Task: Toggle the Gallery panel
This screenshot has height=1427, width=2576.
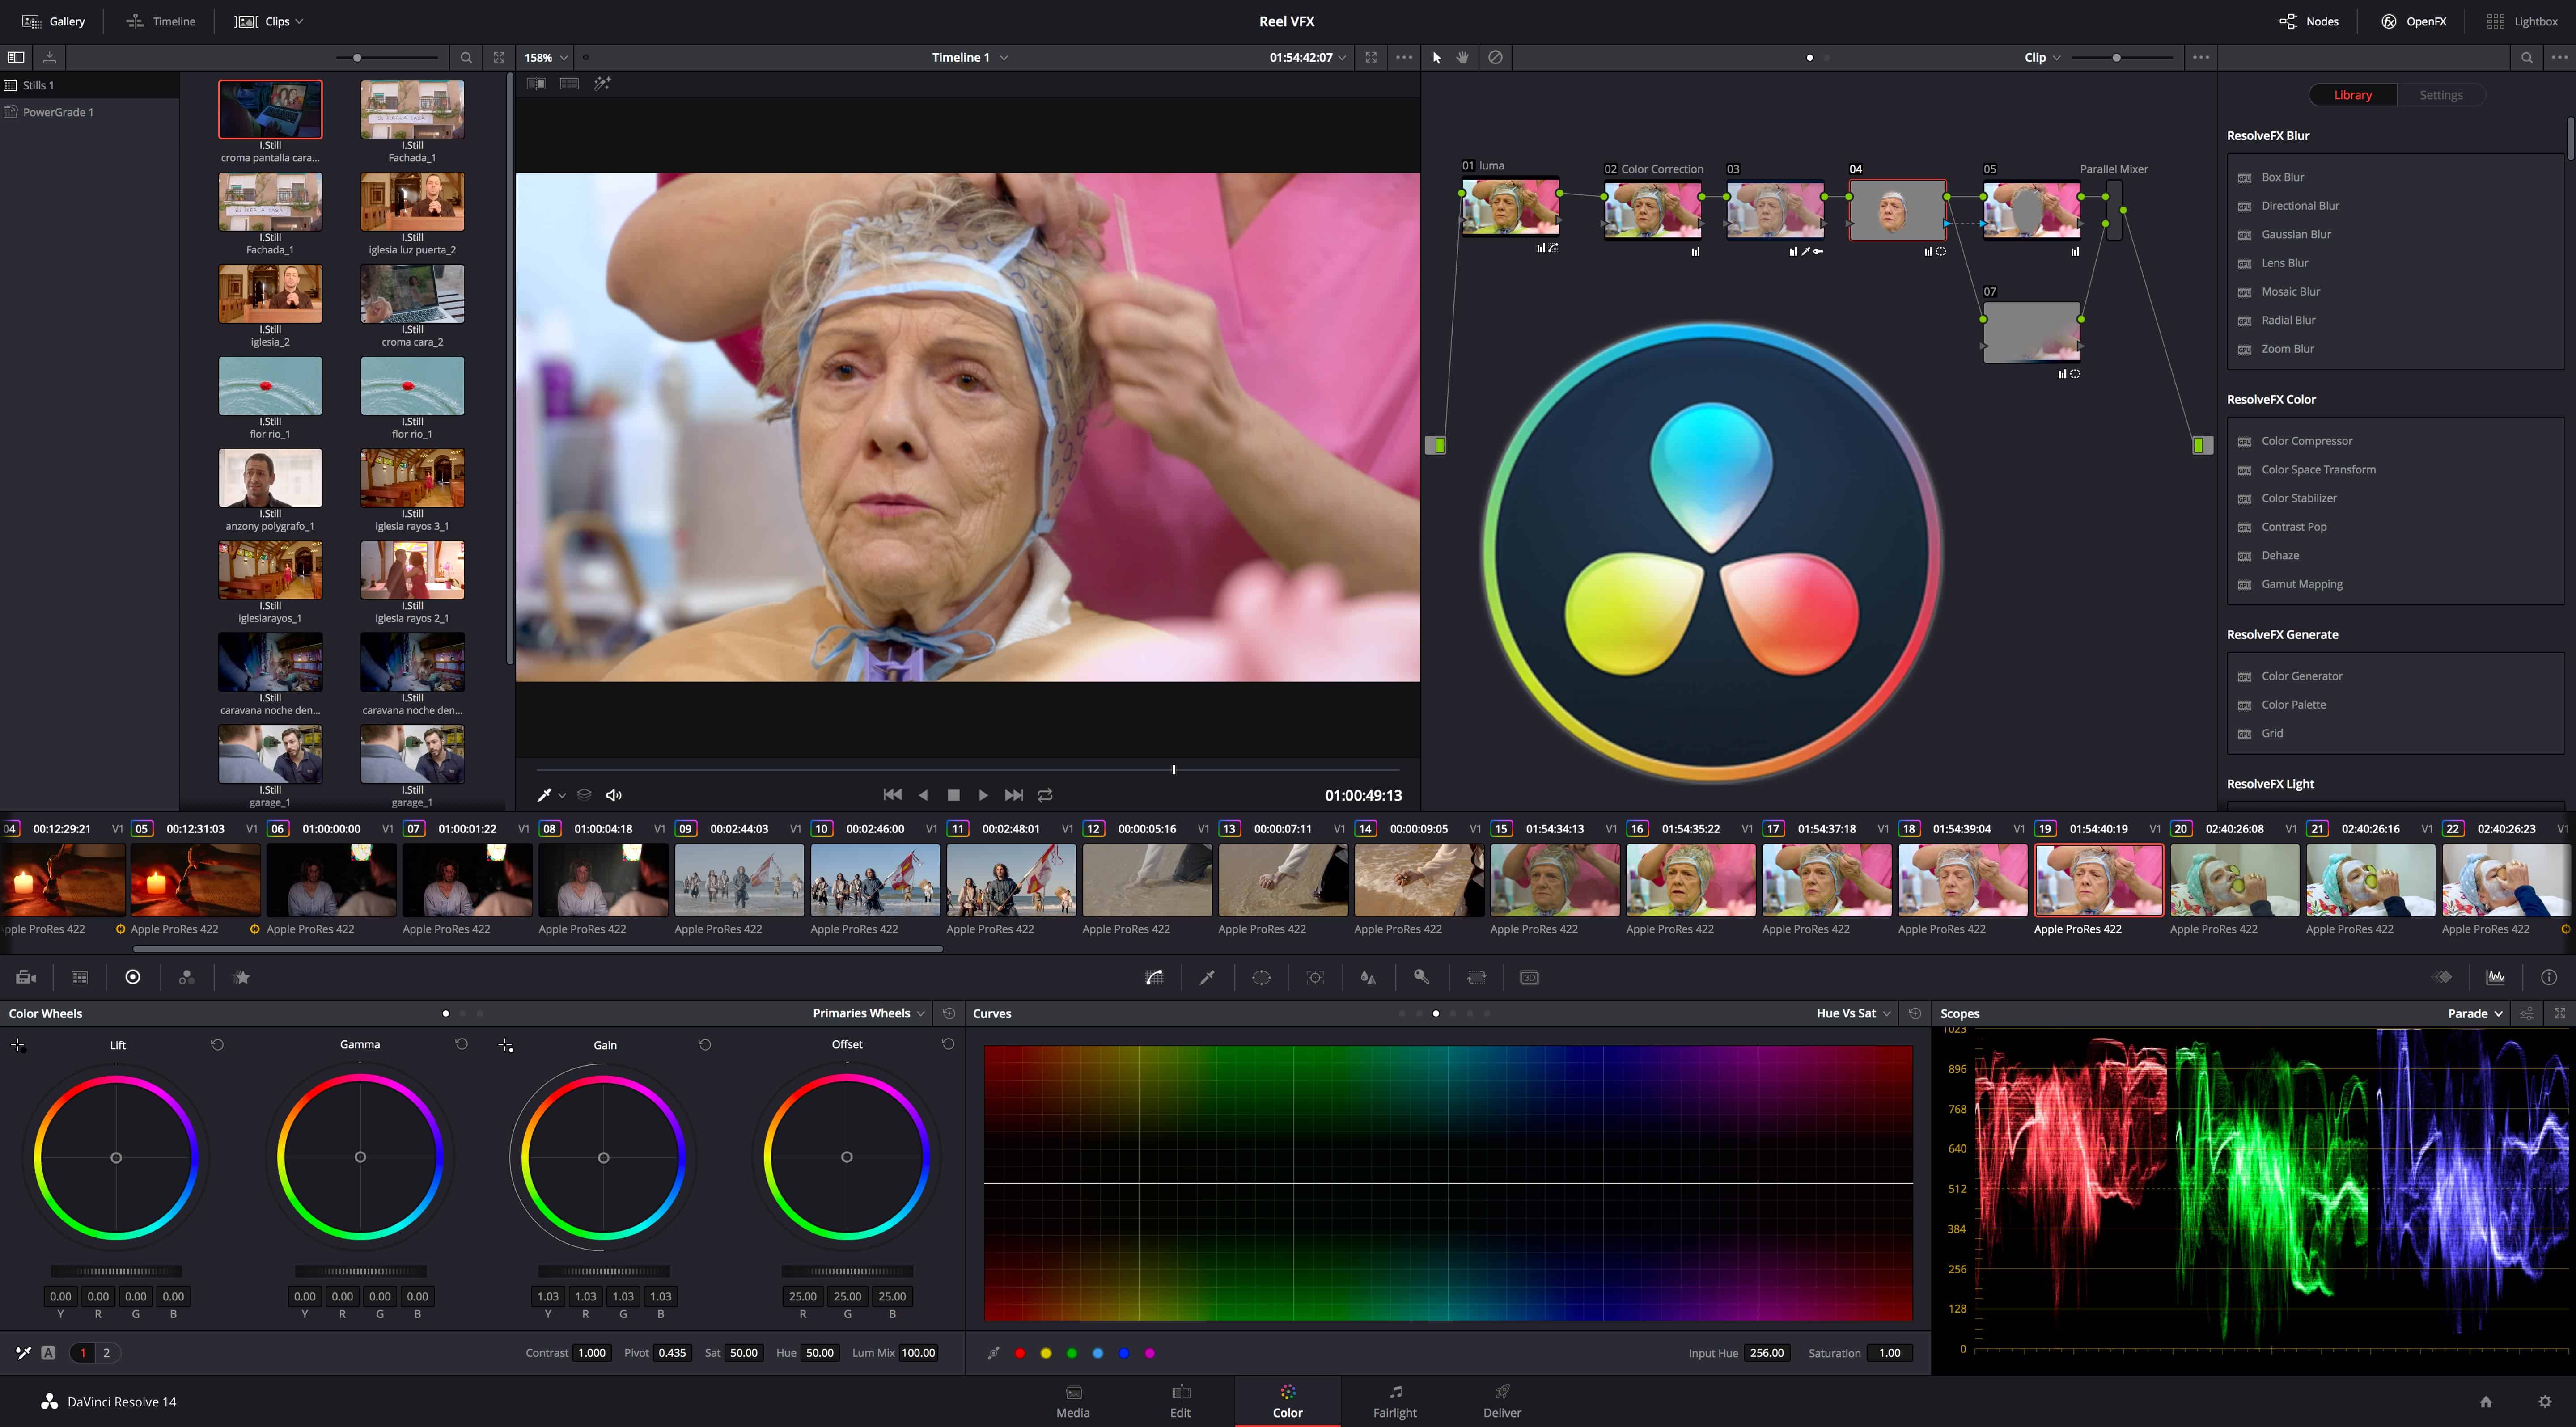Action: (54, 21)
